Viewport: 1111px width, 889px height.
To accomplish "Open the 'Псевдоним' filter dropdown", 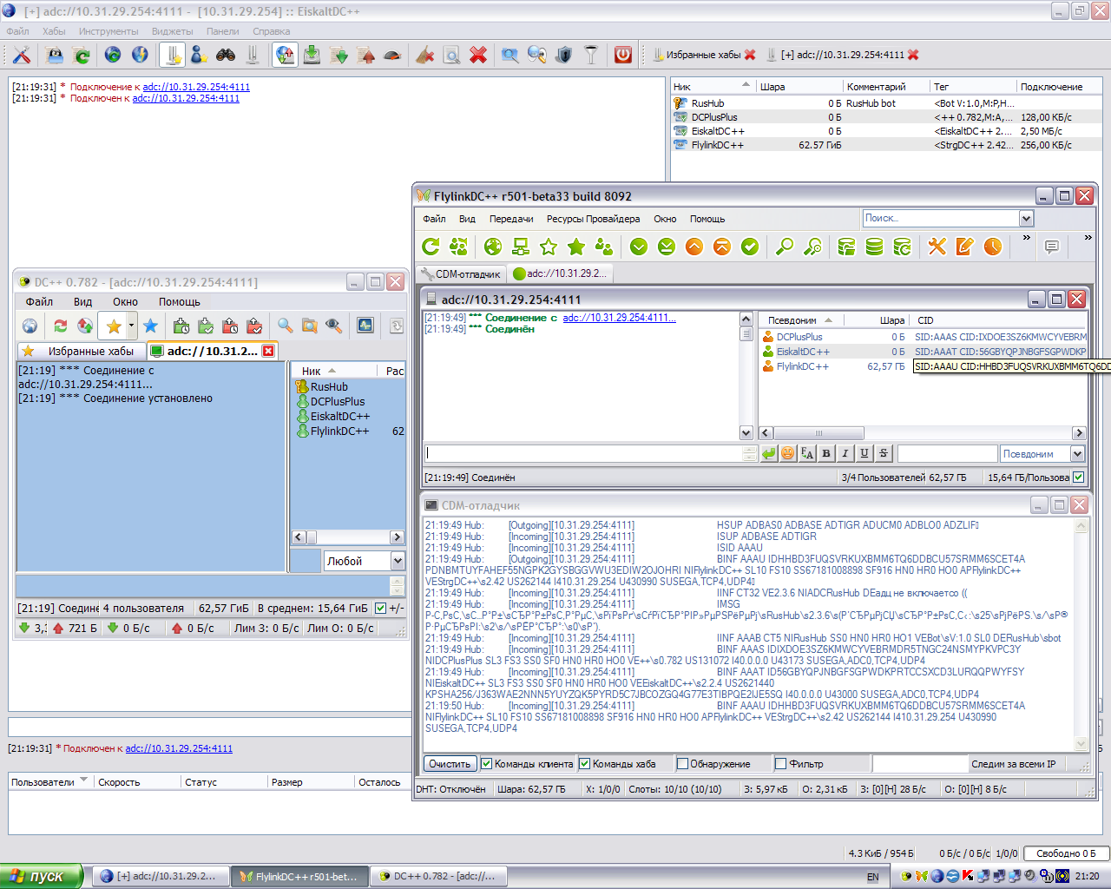I will click(x=1078, y=454).
